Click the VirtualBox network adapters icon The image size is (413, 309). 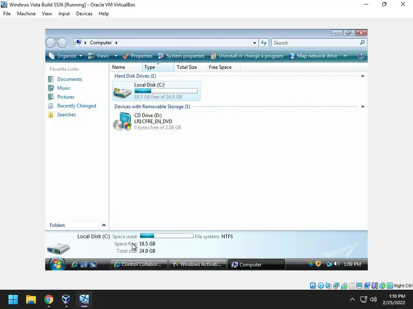point(336,286)
